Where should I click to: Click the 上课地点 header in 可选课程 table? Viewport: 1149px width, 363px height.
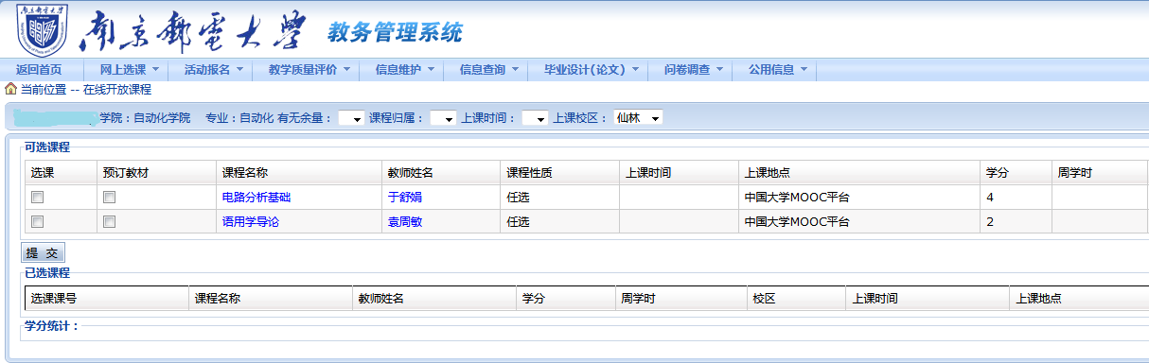point(768,173)
